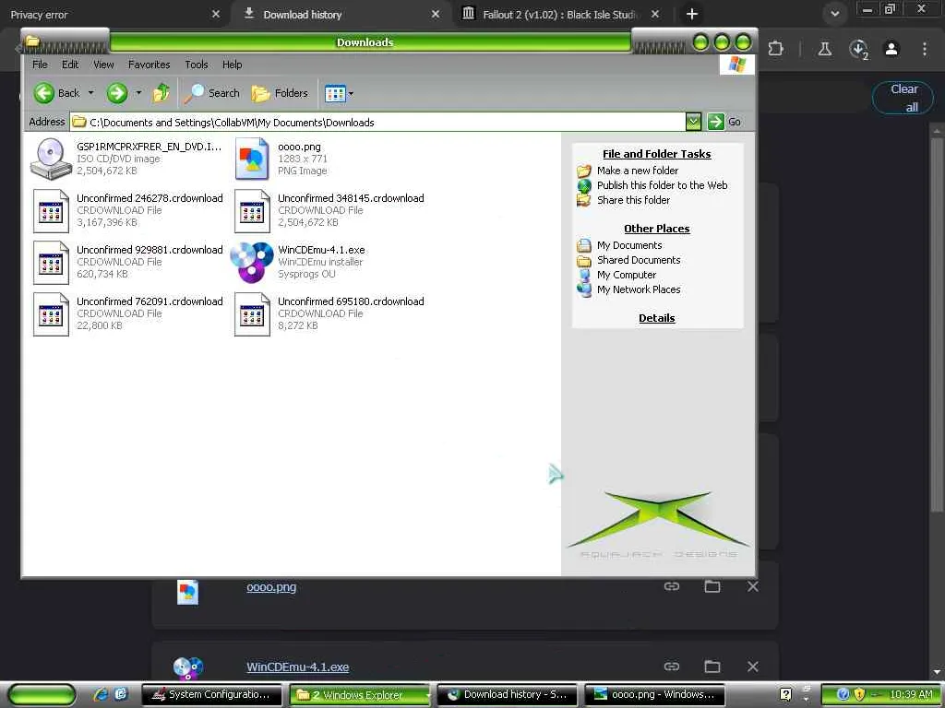945x708 pixels.
Task: Open the Edit menu
Action: (70, 65)
